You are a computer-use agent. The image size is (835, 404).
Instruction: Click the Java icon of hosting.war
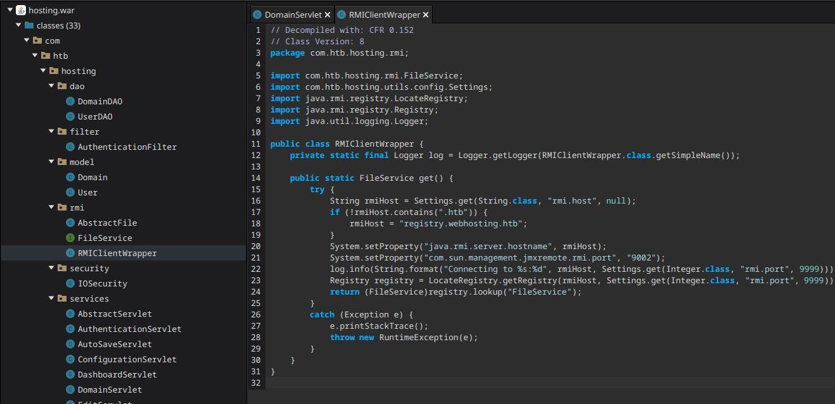coord(21,10)
